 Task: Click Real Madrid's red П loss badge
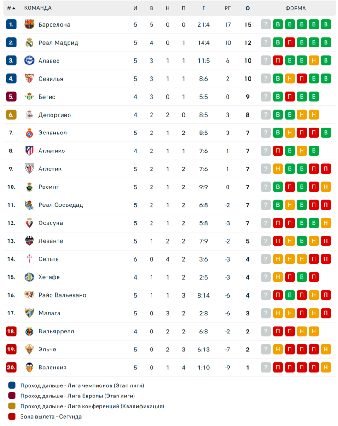click(290, 43)
